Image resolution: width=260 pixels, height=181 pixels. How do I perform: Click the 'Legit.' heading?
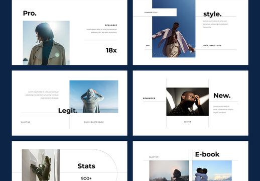click(x=68, y=111)
